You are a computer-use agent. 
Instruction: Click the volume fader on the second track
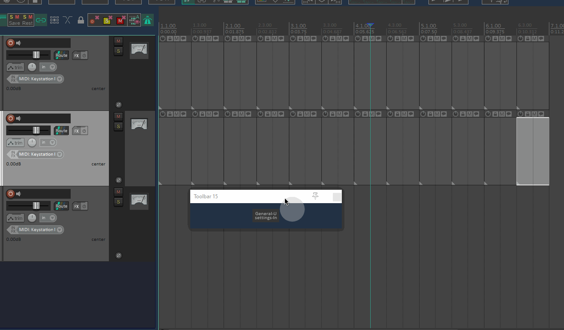coord(36,130)
